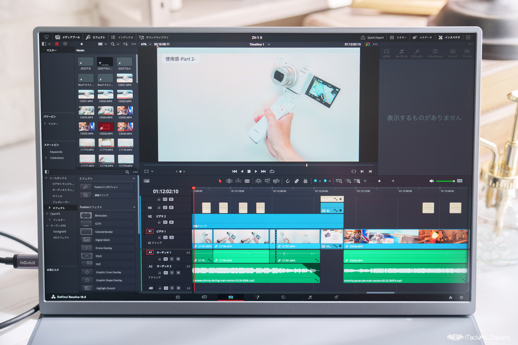Solo the オーディオ 1 track S button
Image resolution: width=518 pixels, height=345 pixels.
click(x=172, y=259)
